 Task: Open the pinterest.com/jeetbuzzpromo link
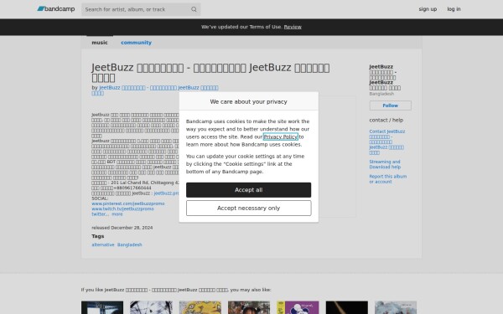coord(128,203)
